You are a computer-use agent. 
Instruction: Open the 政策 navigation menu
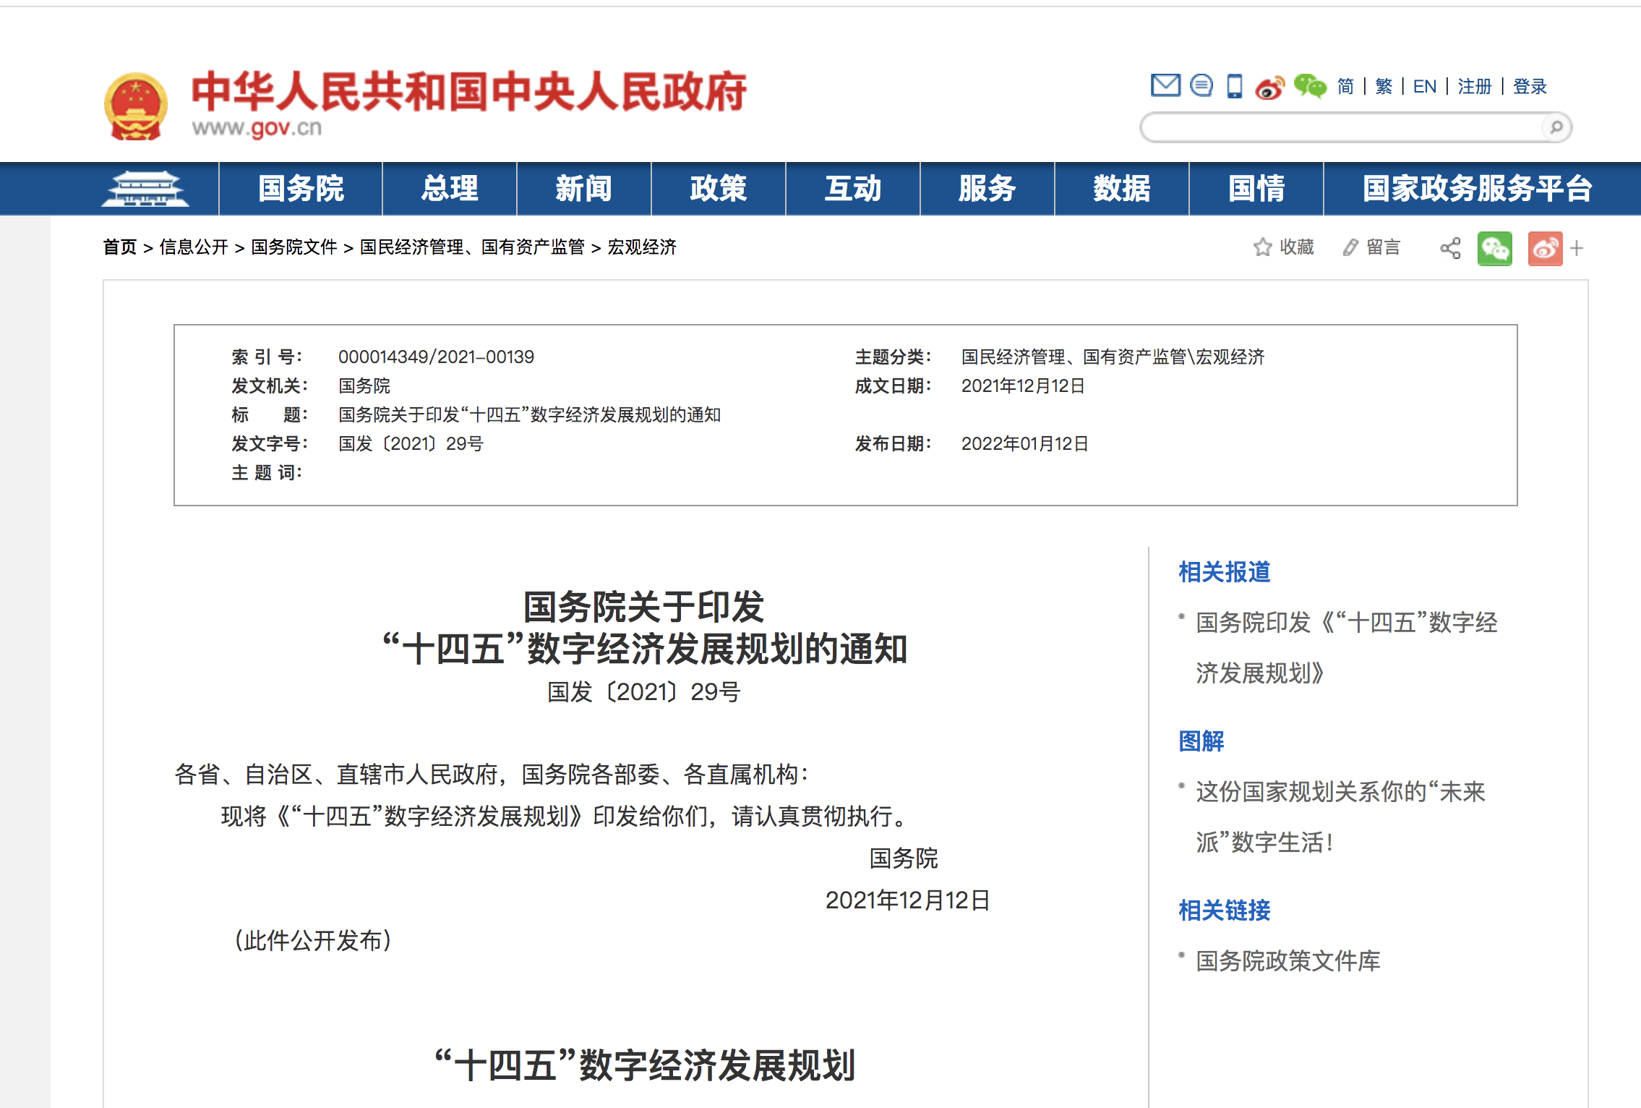click(x=719, y=189)
